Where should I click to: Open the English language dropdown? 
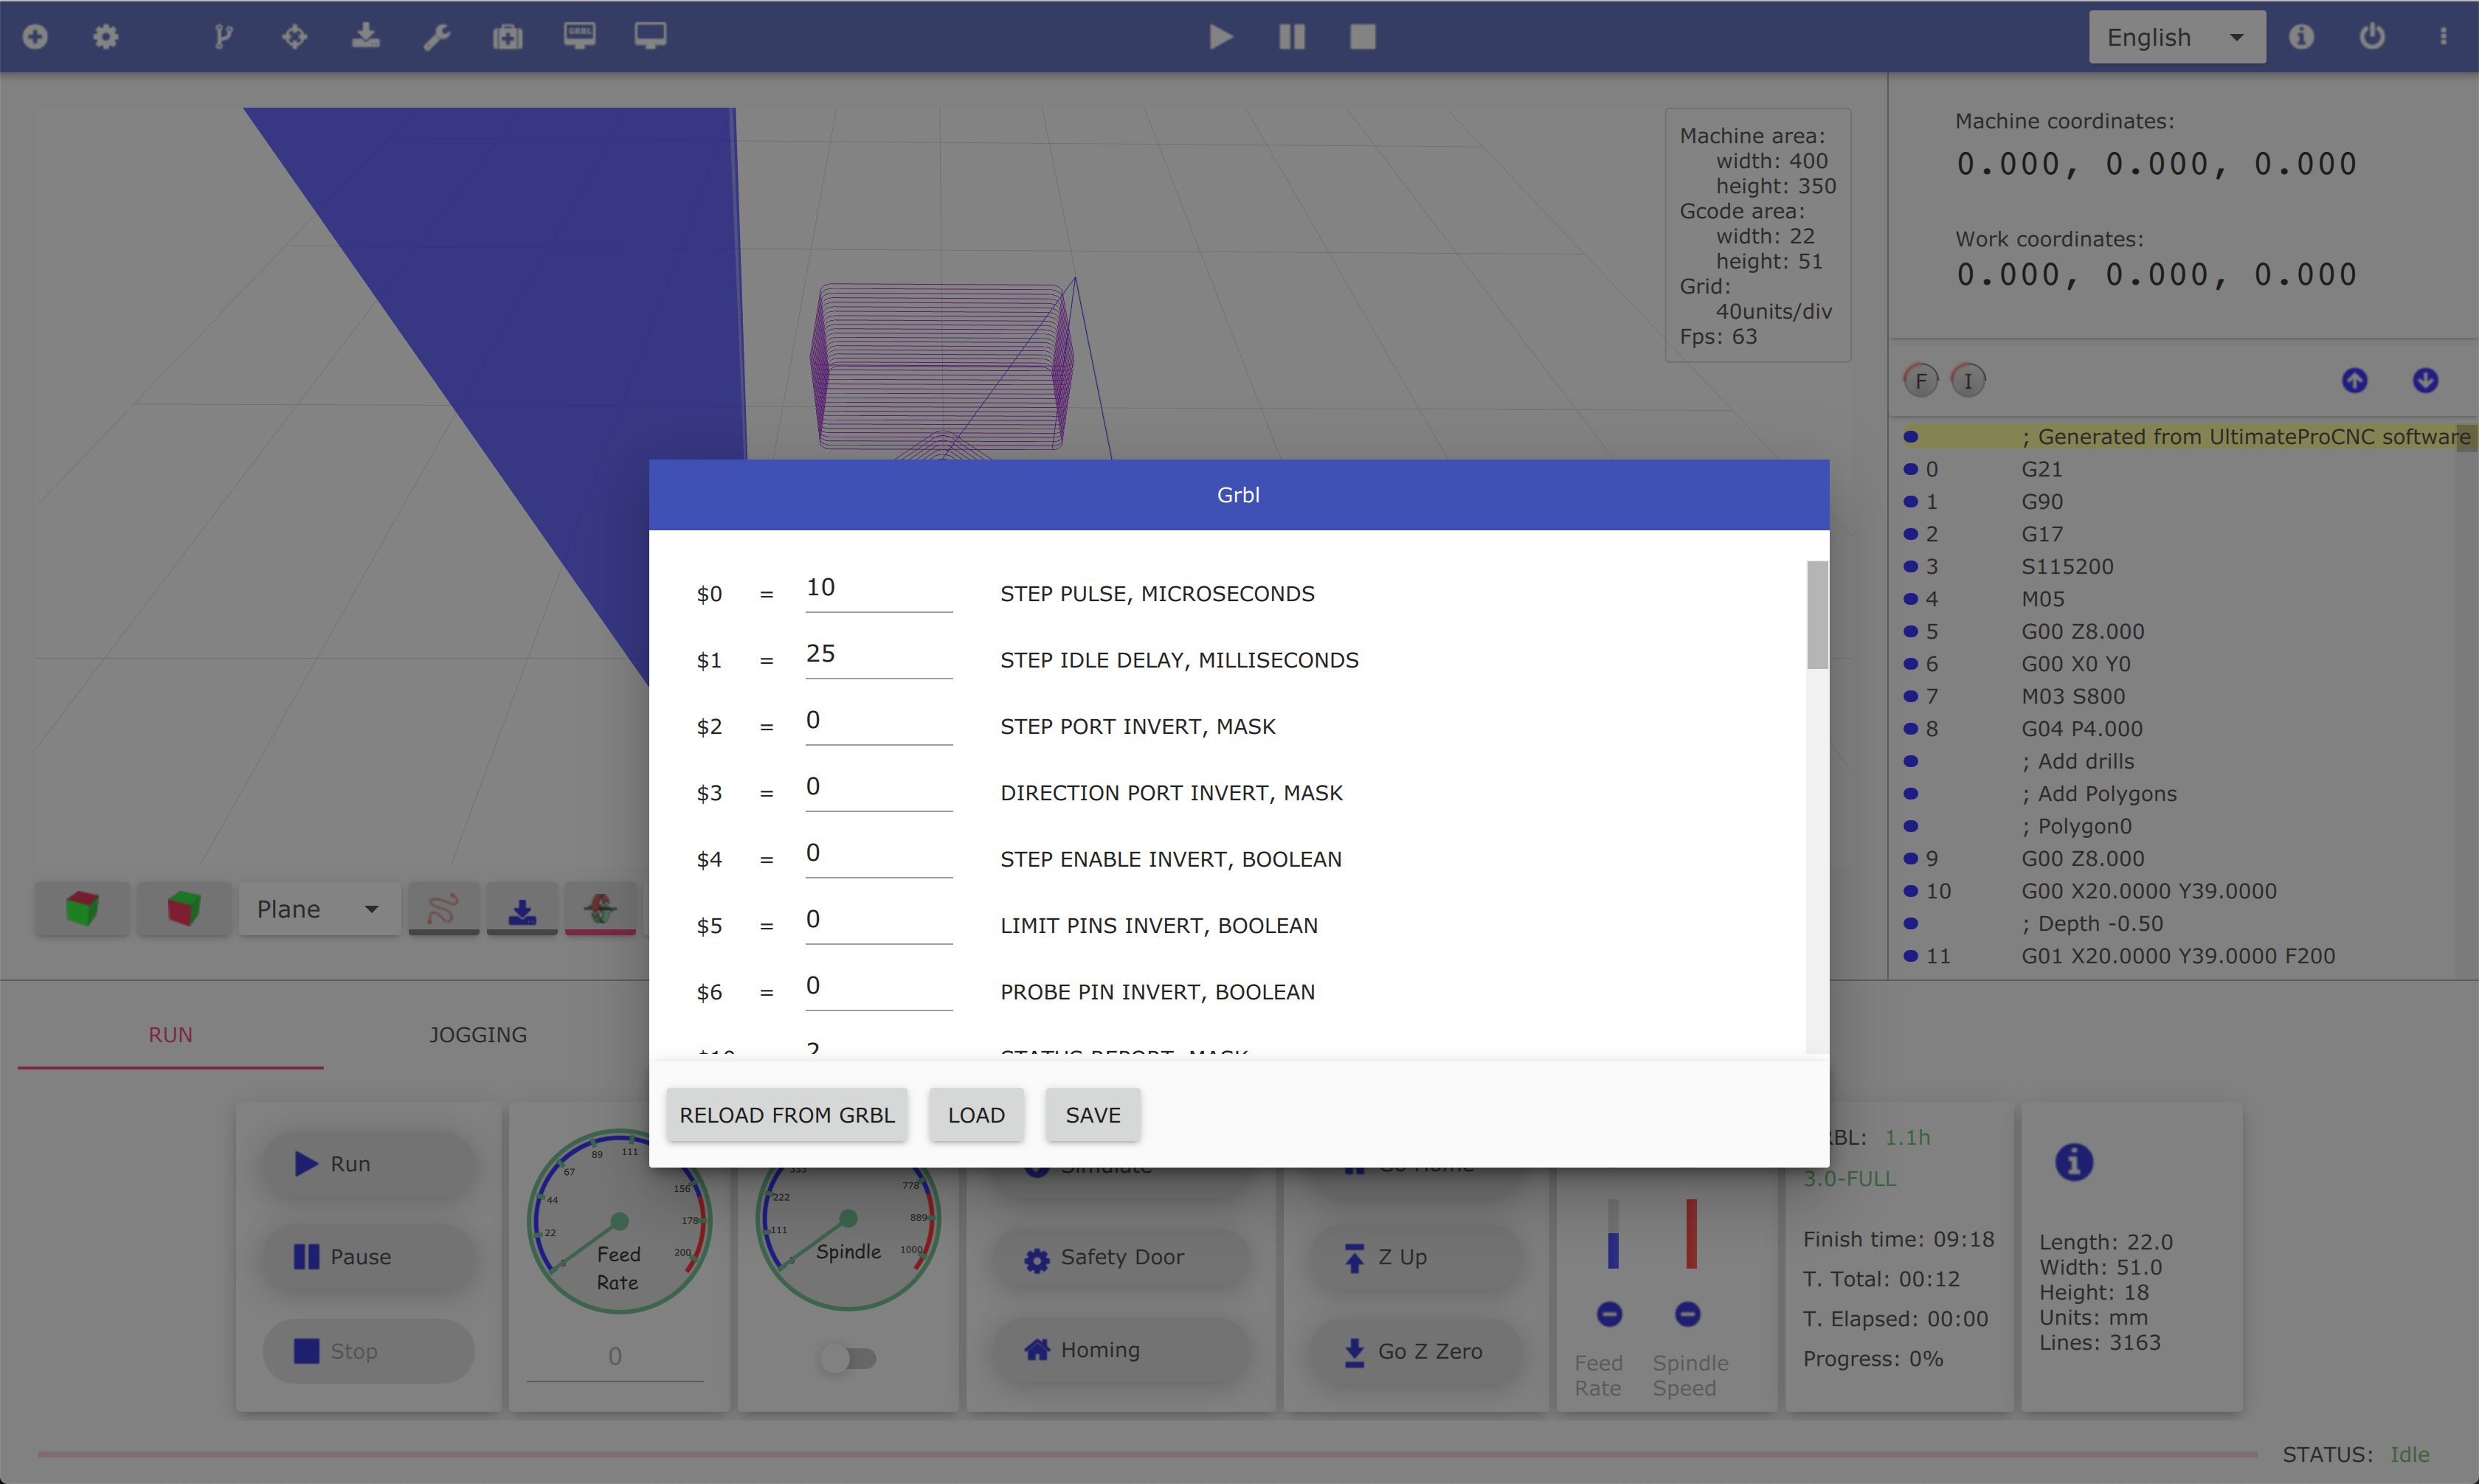[2176, 37]
